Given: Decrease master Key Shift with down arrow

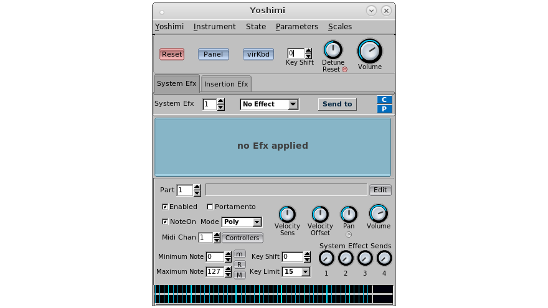Looking at the screenshot, I should pos(308,56).
